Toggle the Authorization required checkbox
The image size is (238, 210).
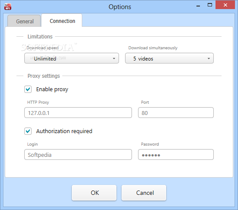pos(28,131)
